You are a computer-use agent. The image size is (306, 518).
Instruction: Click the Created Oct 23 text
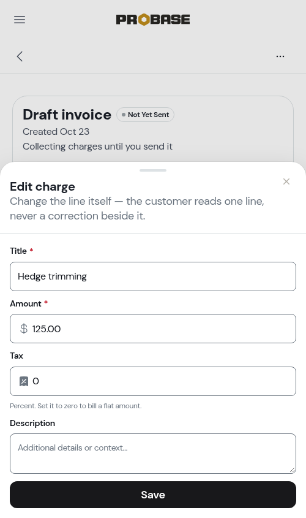point(56,131)
